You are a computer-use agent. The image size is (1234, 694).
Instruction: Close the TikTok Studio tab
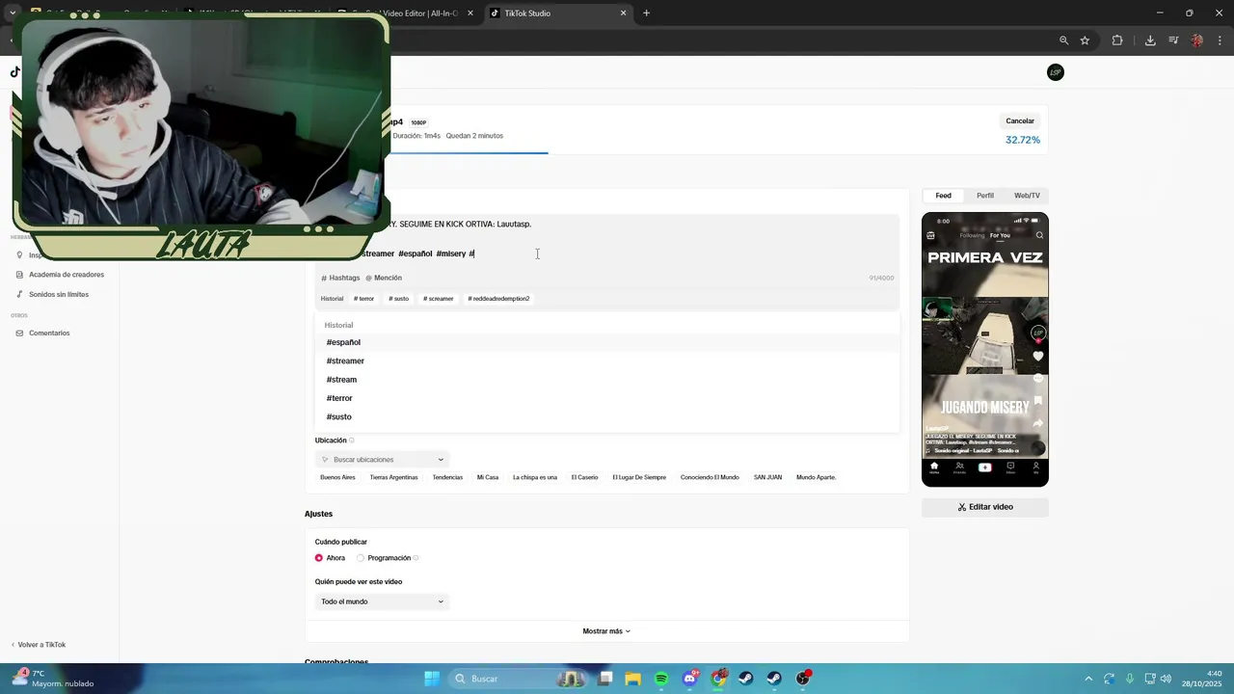point(623,13)
